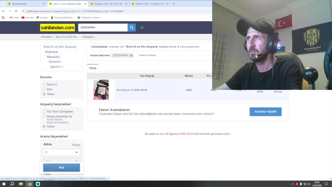
Task: Open Chrome from the taskbar
Action: [x=29, y=184]
